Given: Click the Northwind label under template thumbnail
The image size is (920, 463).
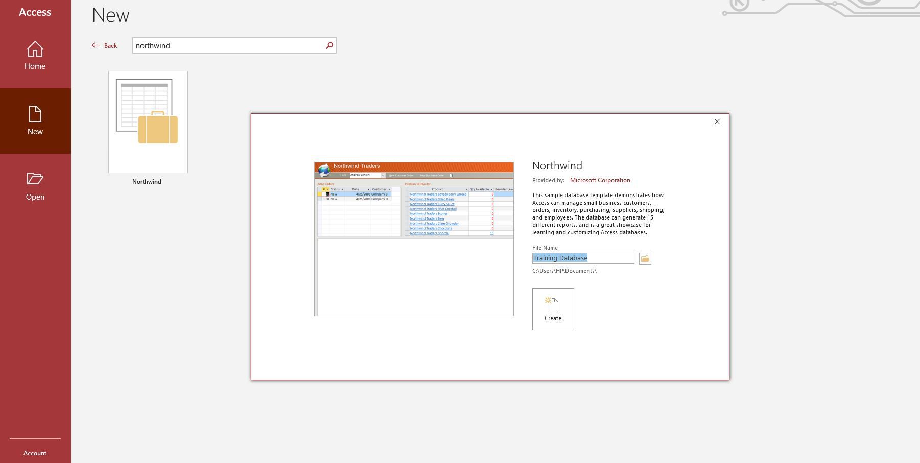Looking at the screenshot, I should (147, 181).
